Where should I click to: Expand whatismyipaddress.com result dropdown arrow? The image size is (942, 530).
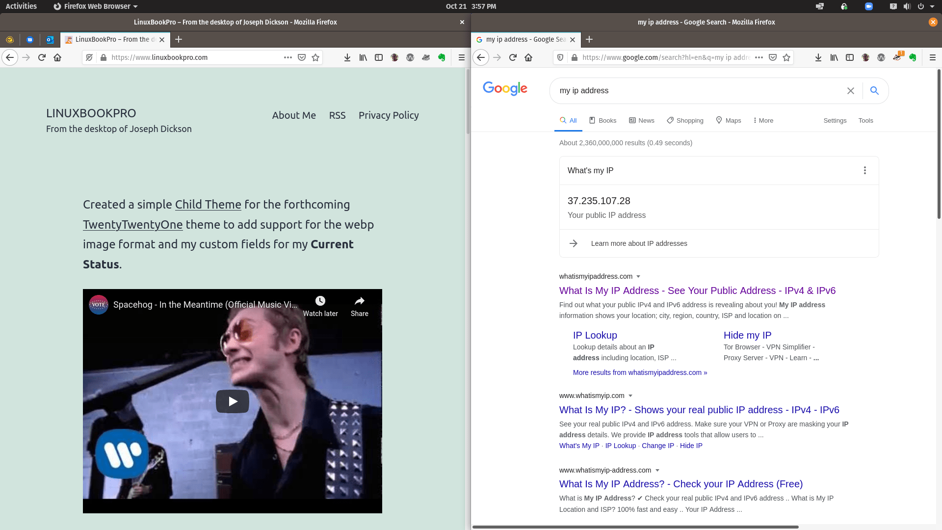(x=638, y=277)
